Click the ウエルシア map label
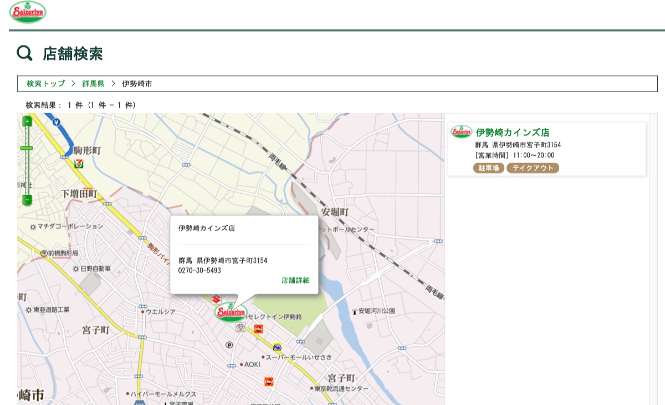This screenshot has width=665, height=405. pyautogui.click(x=161, y=312)
